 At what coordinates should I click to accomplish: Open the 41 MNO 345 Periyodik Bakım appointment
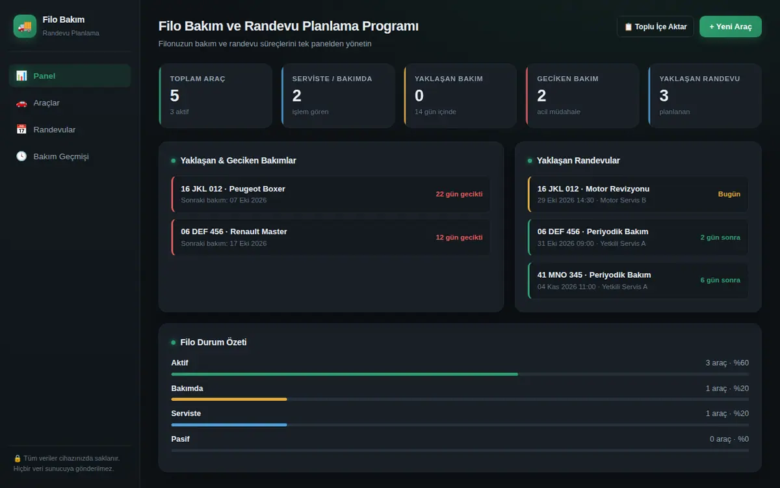(x=638, y=280)
